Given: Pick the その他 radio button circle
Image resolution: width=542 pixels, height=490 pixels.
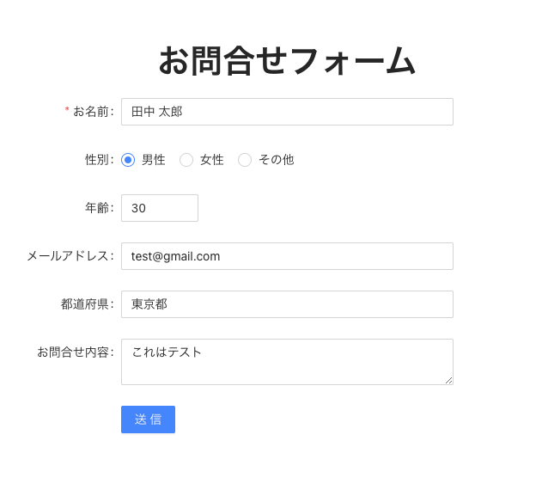Looking at the screenshot, I should tap(245, 160).
